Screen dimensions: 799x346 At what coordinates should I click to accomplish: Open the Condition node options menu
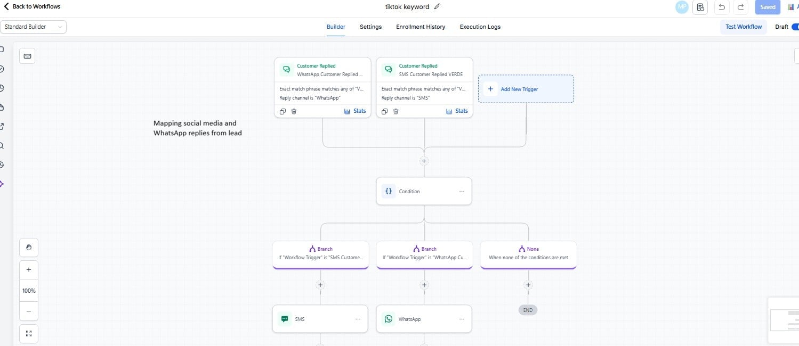pyautogui.click(x=462, y=191)
